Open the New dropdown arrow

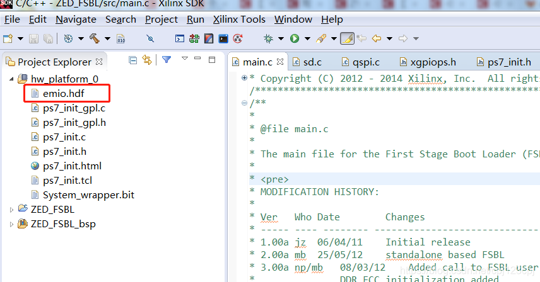point(20,38)
